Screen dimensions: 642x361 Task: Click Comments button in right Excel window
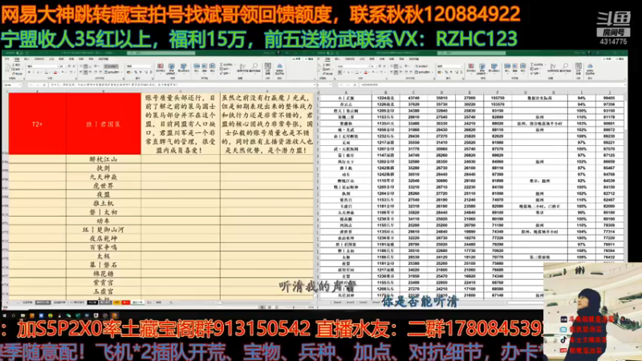620,59
